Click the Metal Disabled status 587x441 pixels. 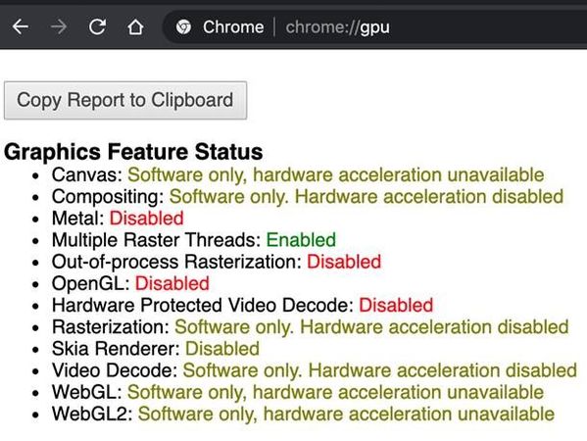146,219
